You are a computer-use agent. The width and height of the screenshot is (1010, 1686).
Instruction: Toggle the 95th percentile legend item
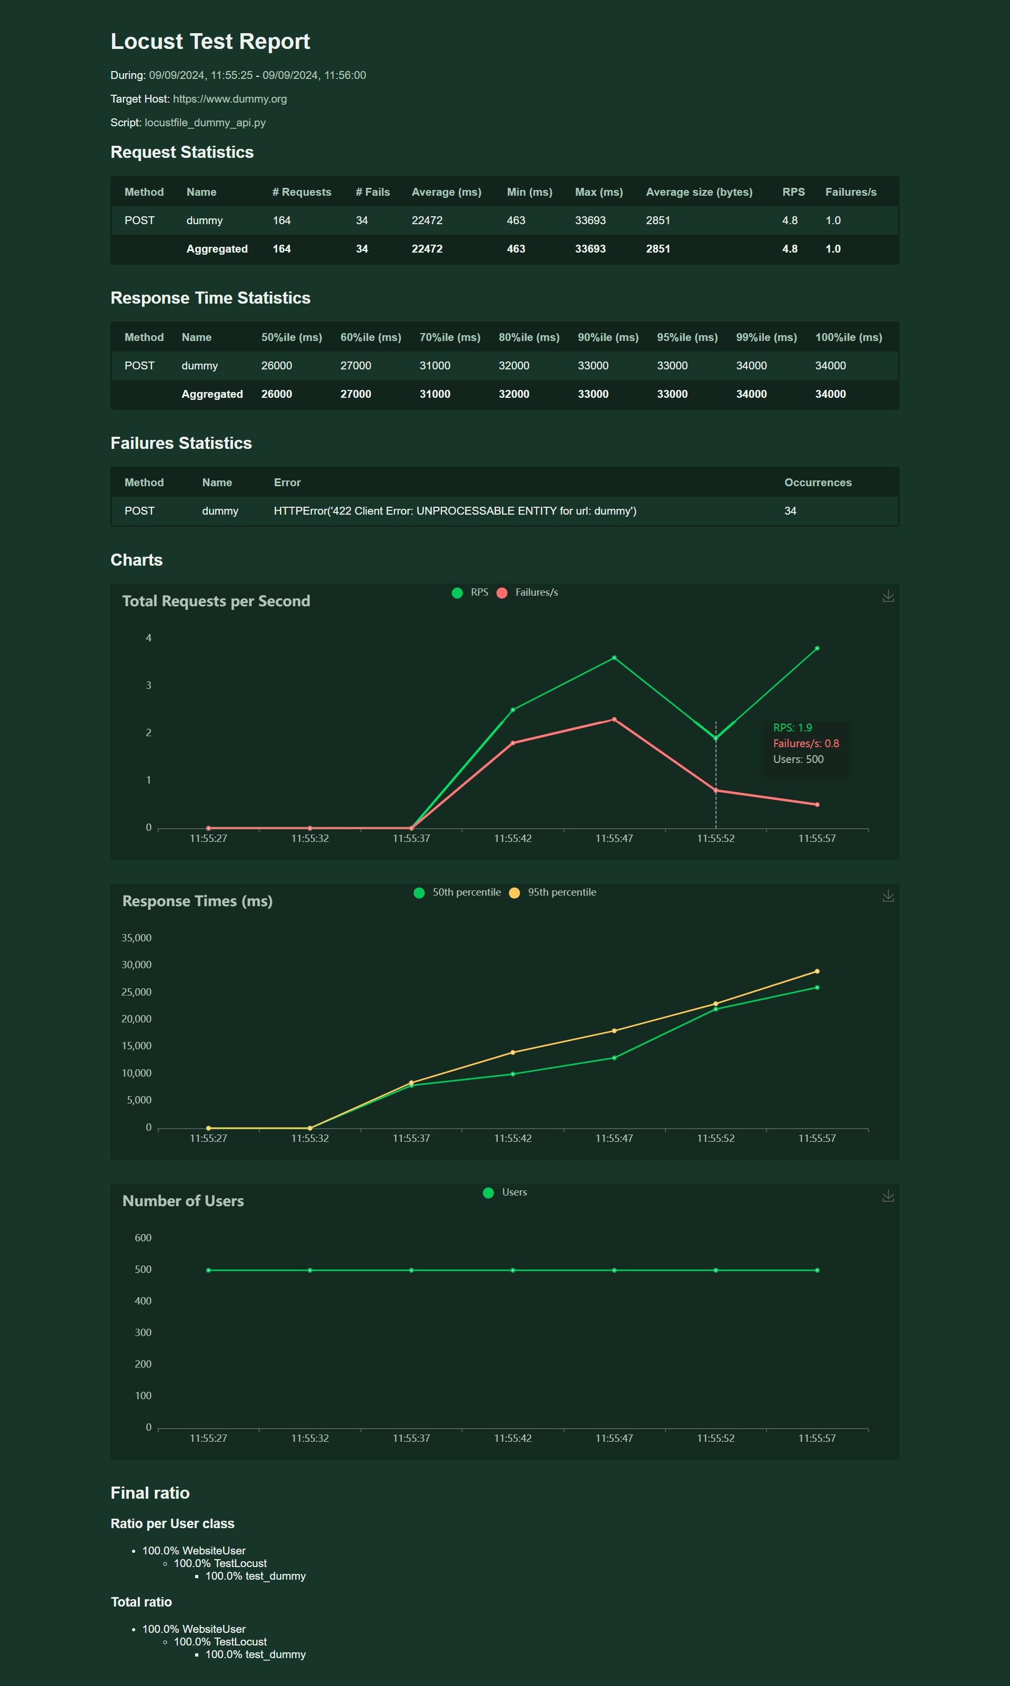[514, 892]
